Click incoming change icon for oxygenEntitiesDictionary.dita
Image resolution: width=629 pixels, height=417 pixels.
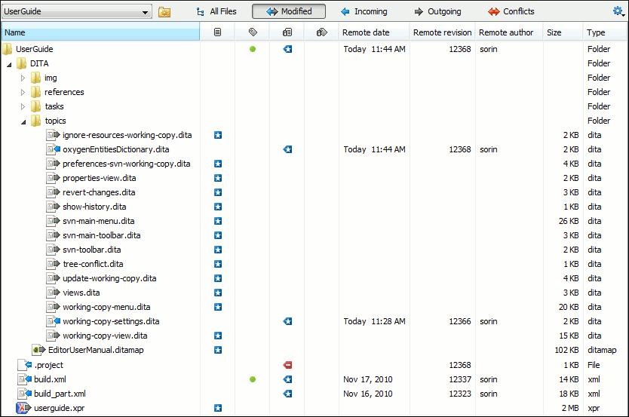click(287, 149)
